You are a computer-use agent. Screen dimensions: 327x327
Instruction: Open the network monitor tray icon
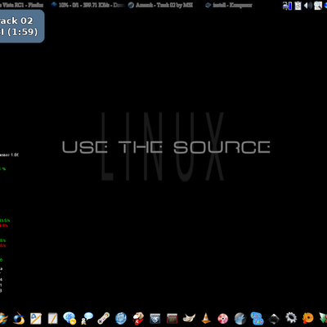pos(287,5)
